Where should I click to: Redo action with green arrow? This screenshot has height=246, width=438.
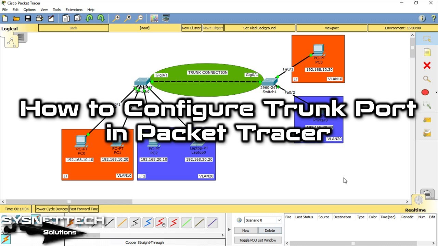(x=101, y=18)
